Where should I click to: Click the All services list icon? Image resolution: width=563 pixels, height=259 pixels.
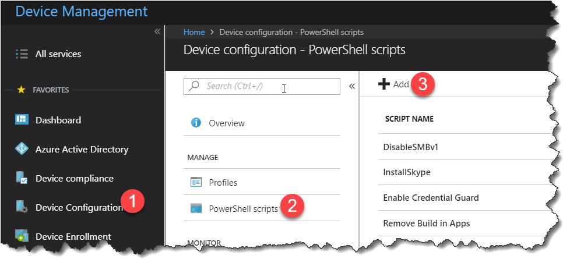point(22,54)
